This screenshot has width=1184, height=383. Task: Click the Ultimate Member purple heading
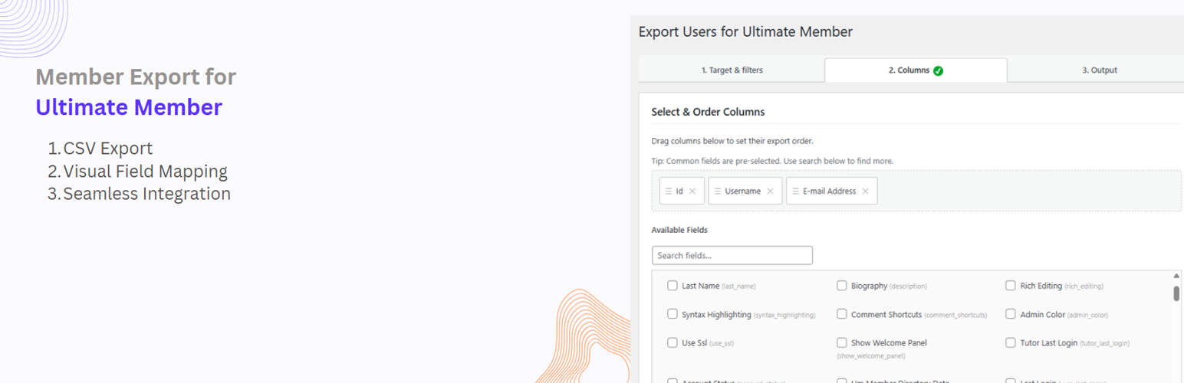click(x=129, y=107)
